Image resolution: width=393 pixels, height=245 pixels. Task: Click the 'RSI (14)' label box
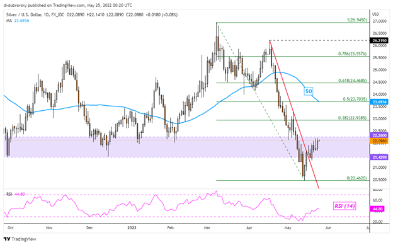pos(345,206)
